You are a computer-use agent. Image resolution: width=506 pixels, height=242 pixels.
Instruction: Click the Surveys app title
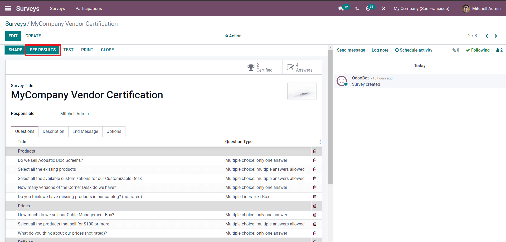[x=28, y=8]
